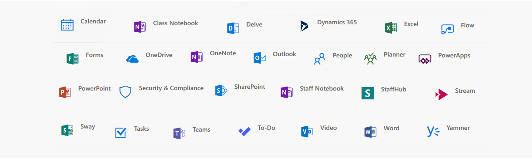532x159 pixels.
Task: Choose the "Yammer" text label
Action: (x=458, y=128)
